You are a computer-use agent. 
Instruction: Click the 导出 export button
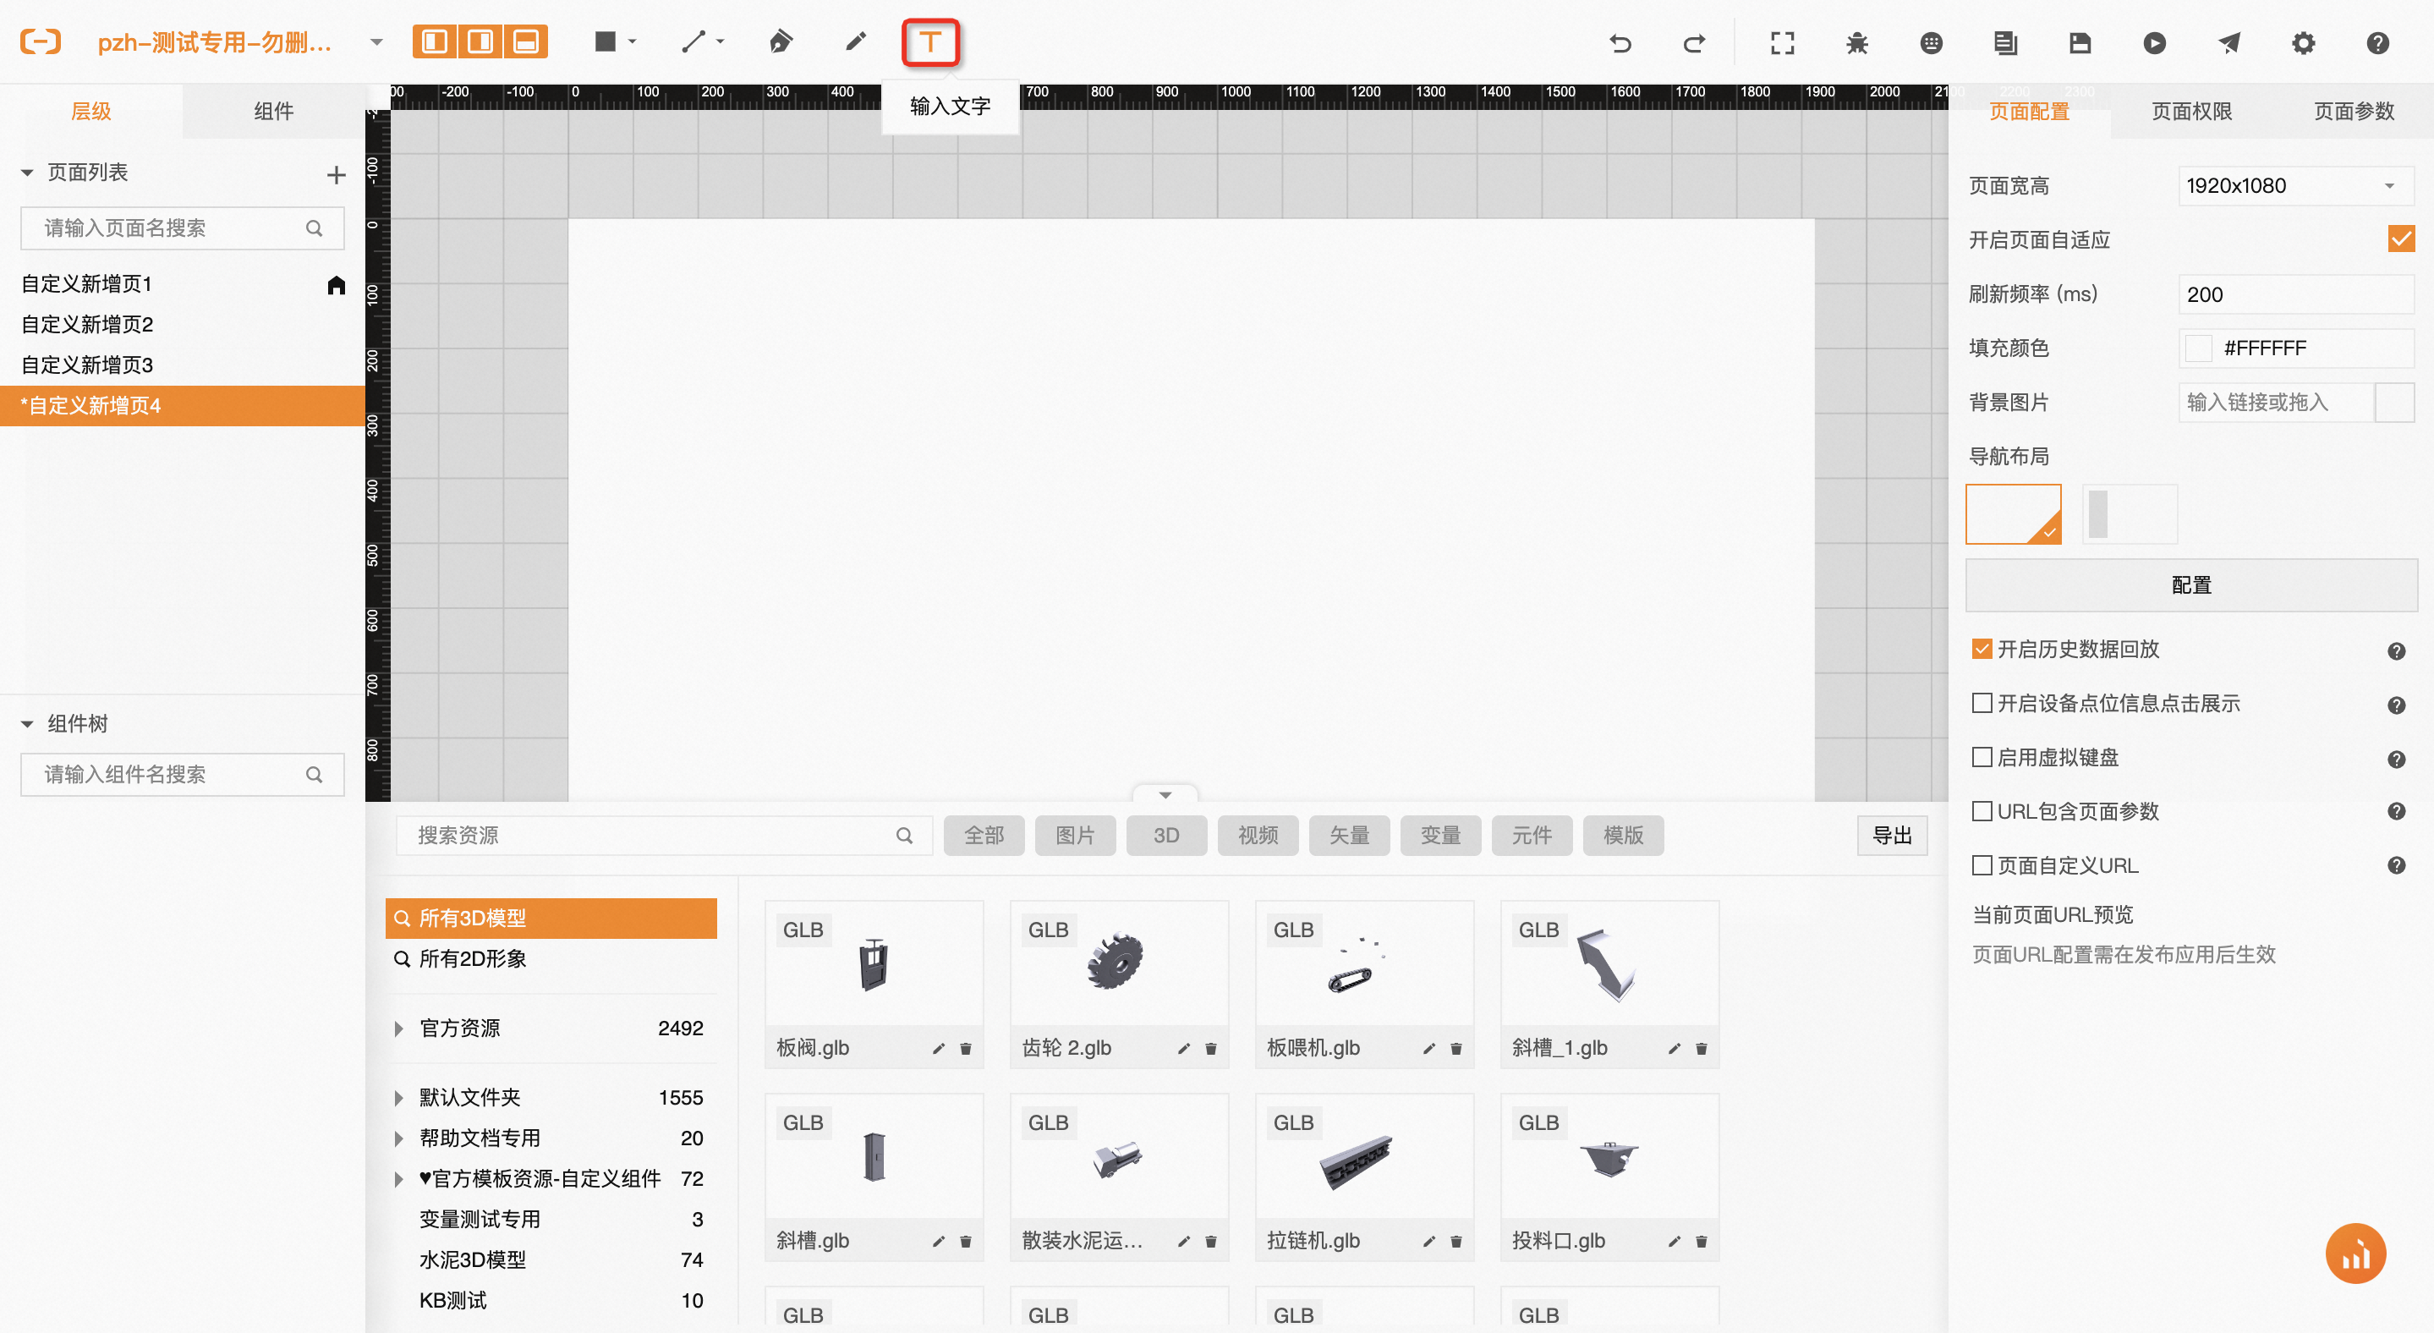(1892, 835)
